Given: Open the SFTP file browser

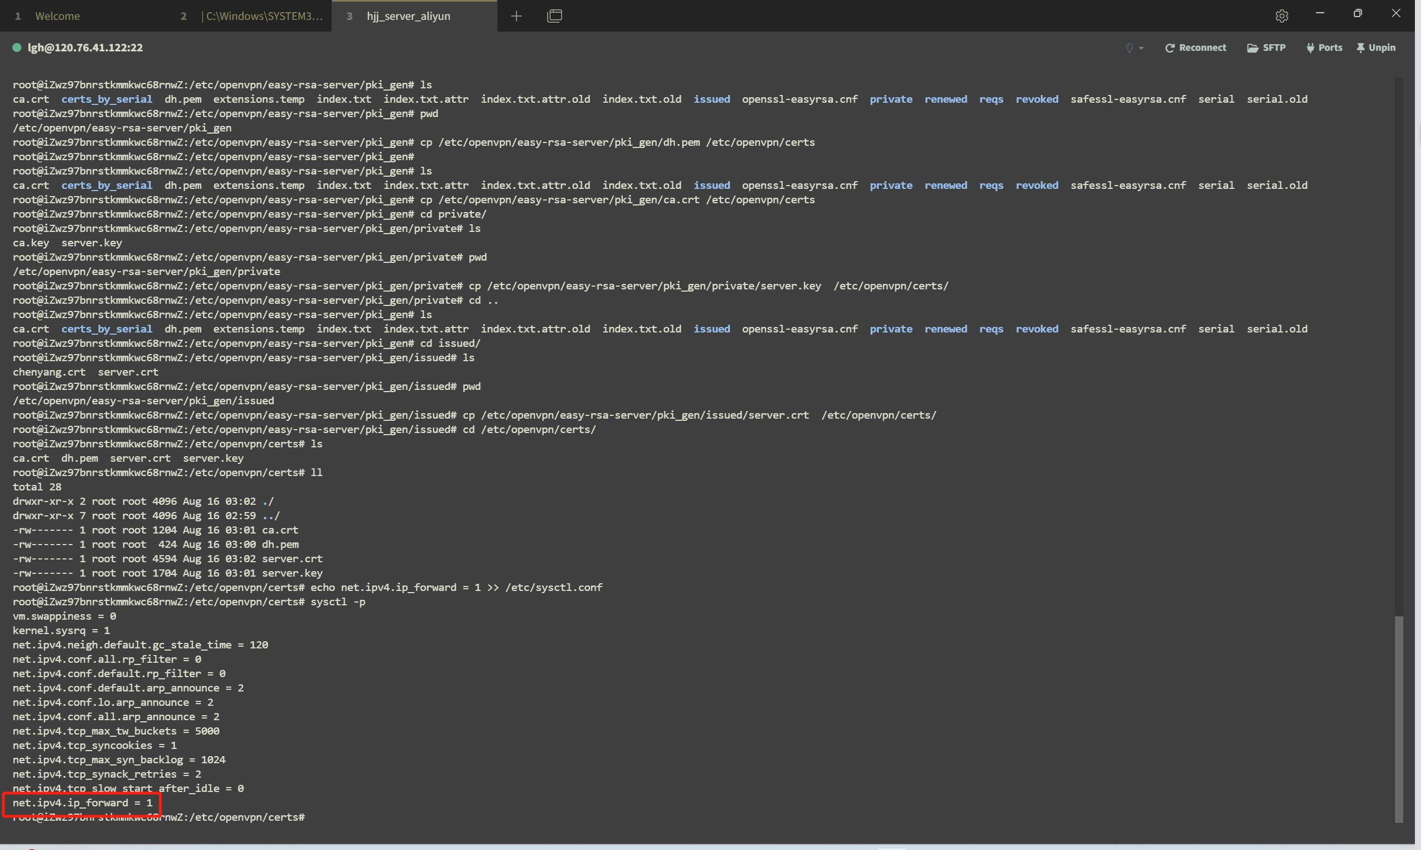Looking at the screenshot, I should (1266, 47).
